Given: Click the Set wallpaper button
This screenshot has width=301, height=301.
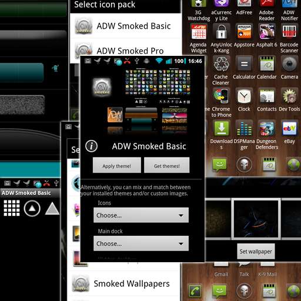Looking at the screenshot, I should click(x=256, y=251).
